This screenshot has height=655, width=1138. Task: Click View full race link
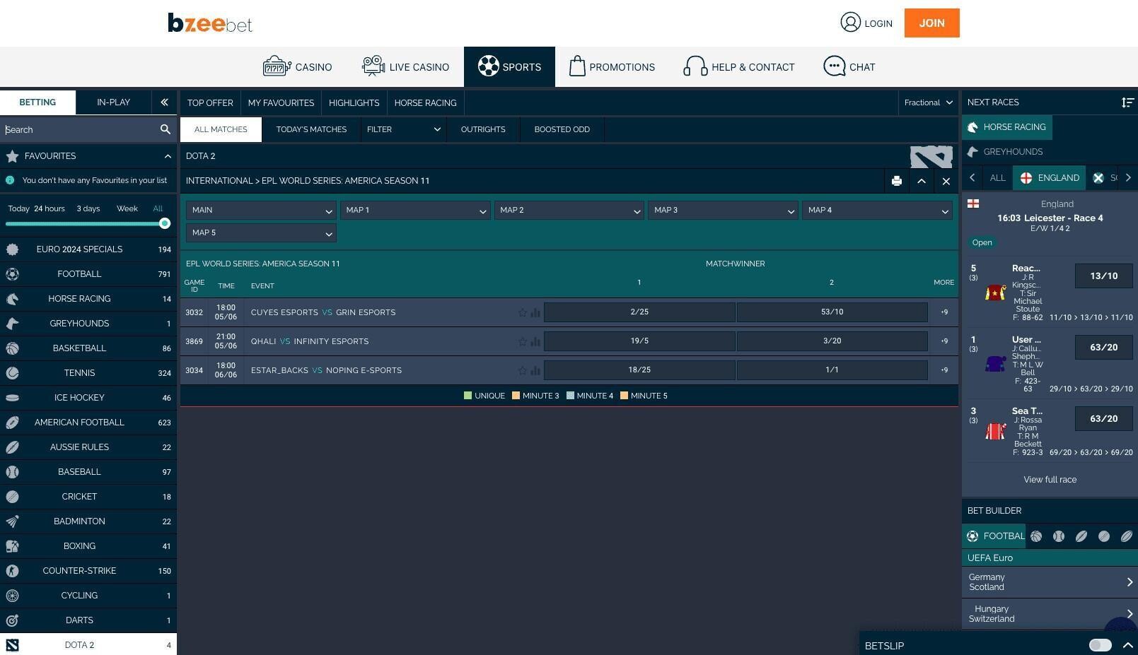click(1050, 480)
